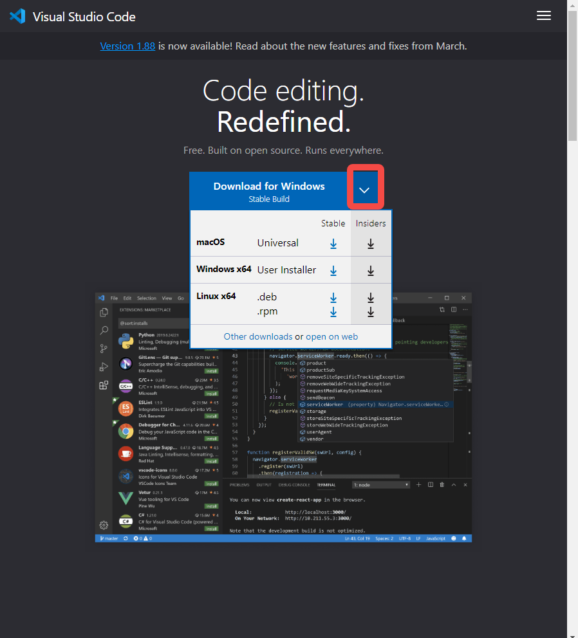The image size is (578, 638).
Task: Click the page scrollbar thumb
Action: [572, 76]
